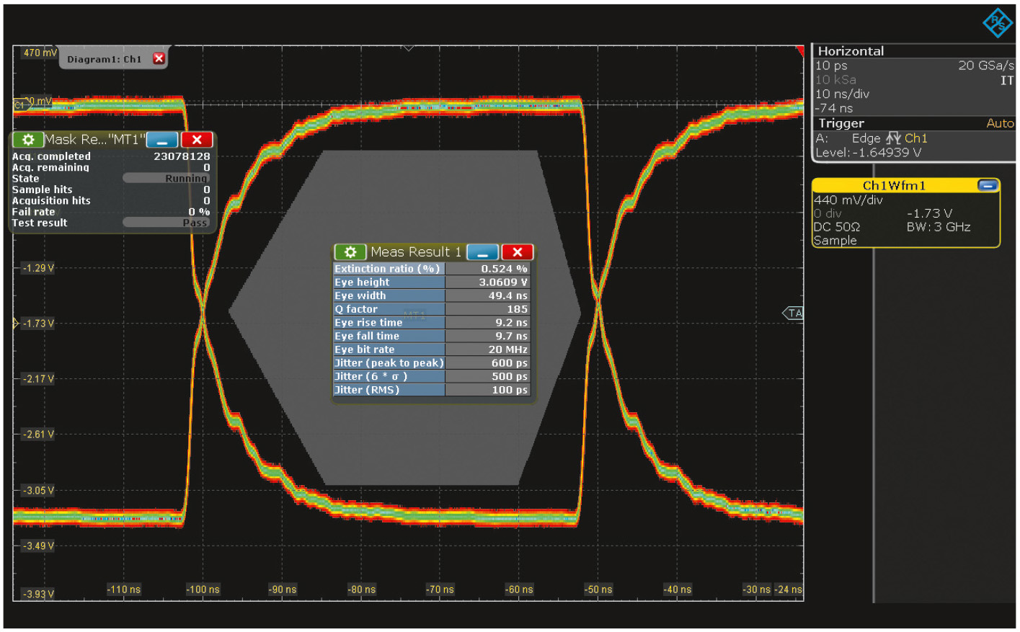
Task: Close the Mask Result MT1 panel
Action: [x=197, y=140]
